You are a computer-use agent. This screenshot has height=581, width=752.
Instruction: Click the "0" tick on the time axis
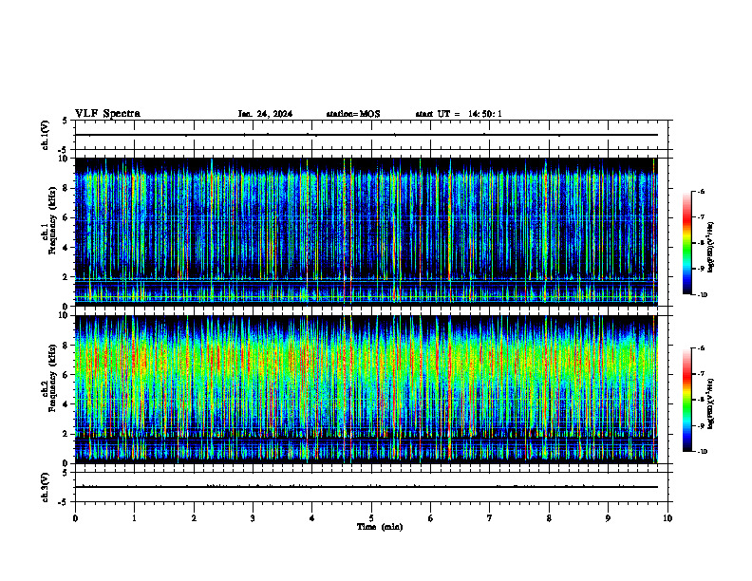pos(75,518)
